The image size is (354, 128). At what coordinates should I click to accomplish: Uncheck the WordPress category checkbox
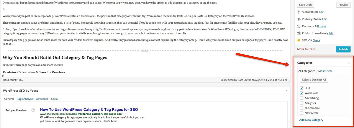pos(301,93)
